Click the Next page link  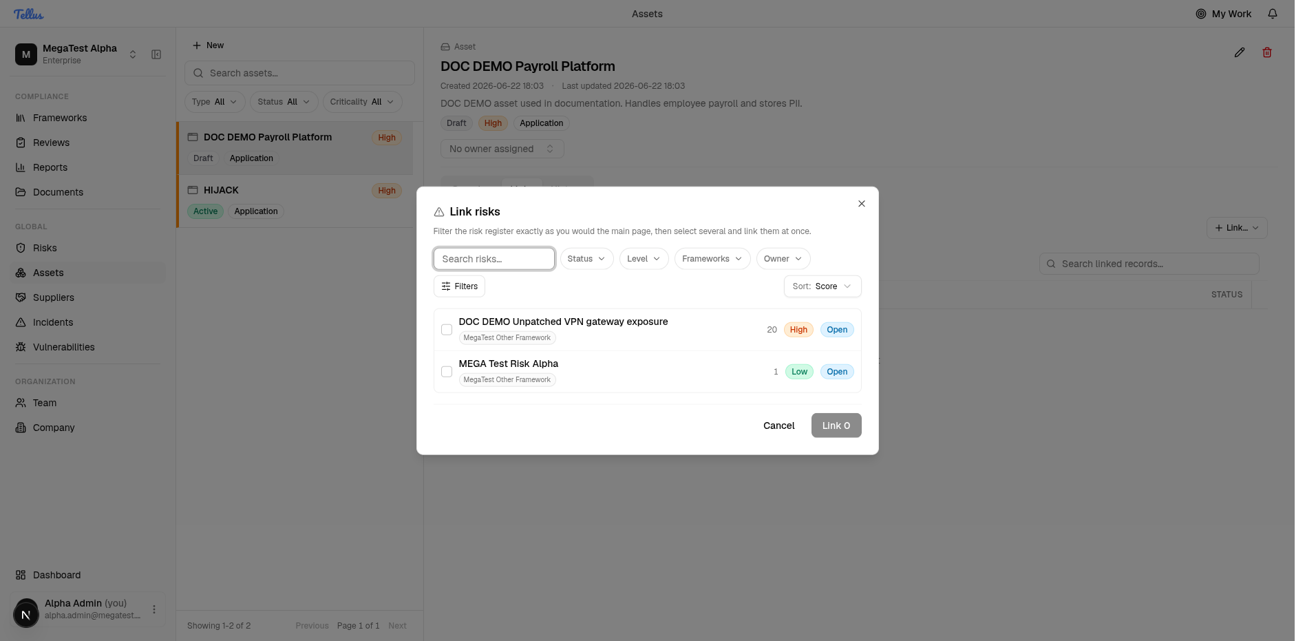coord(397,626)
